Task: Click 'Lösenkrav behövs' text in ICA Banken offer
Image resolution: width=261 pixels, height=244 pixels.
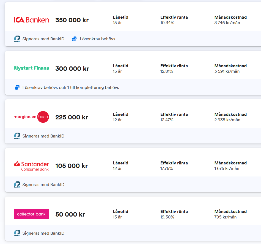Action: click(x=97, y=39)
